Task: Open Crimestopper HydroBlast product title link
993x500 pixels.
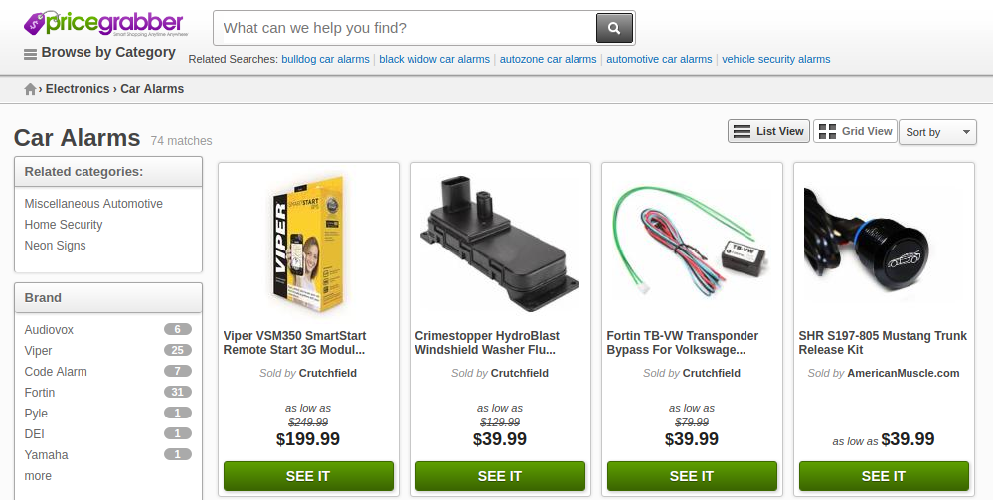Action: (x=487, y=343)
